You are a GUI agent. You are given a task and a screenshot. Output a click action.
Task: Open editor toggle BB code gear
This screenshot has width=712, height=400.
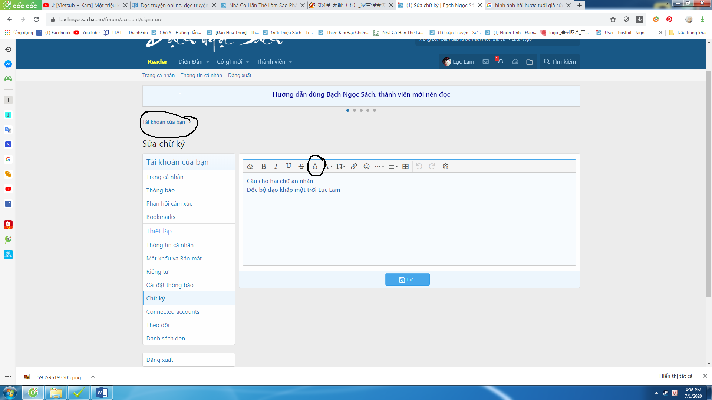point(445,166)
